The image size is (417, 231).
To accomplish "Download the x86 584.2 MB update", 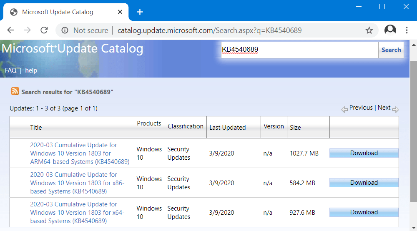I will pos(364,183).
